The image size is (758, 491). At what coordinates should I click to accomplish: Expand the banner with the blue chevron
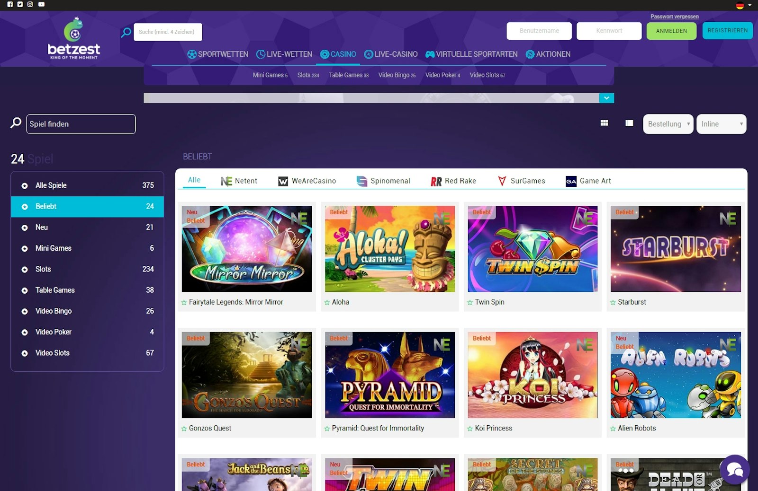tap(606, 98)
